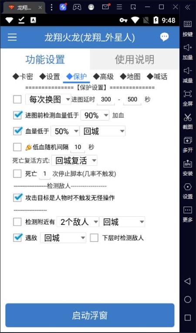Open the 回城复活 revive method dropdown

(x=74, y=160)
